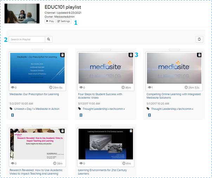
Task: Click Thought Leadership tag under Compelling Online Learning
Action: (x=163, y=109)
